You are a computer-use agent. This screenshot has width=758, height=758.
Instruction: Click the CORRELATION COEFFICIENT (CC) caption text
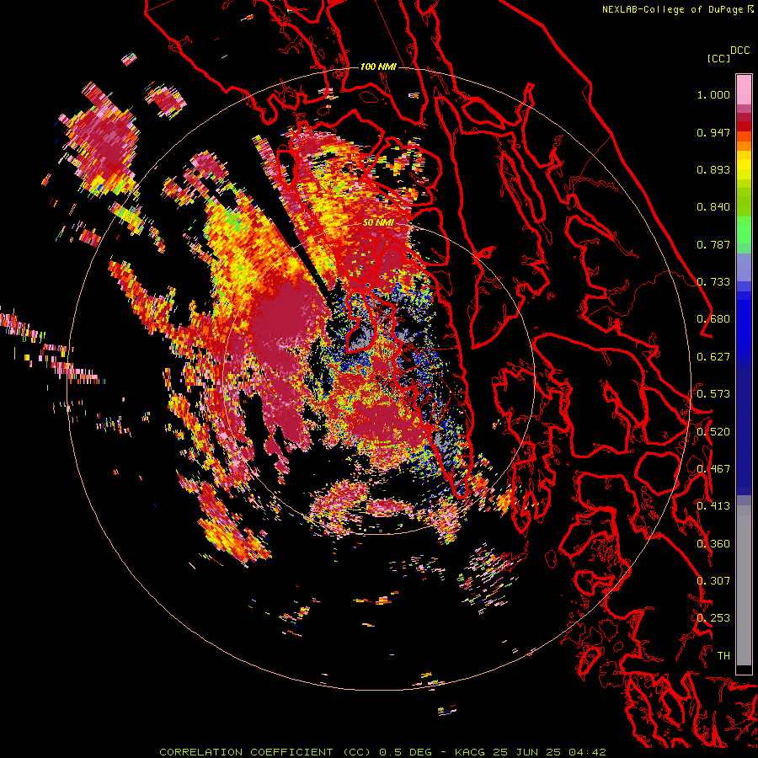[266, 752]
